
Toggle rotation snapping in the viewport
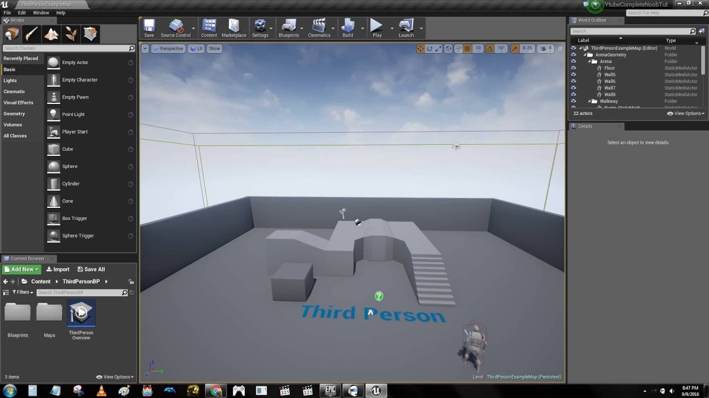pos(490,49)
